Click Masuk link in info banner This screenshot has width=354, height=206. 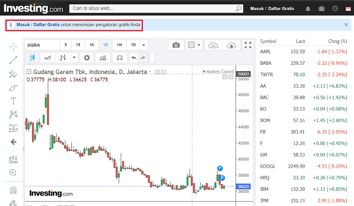point(23,25)
